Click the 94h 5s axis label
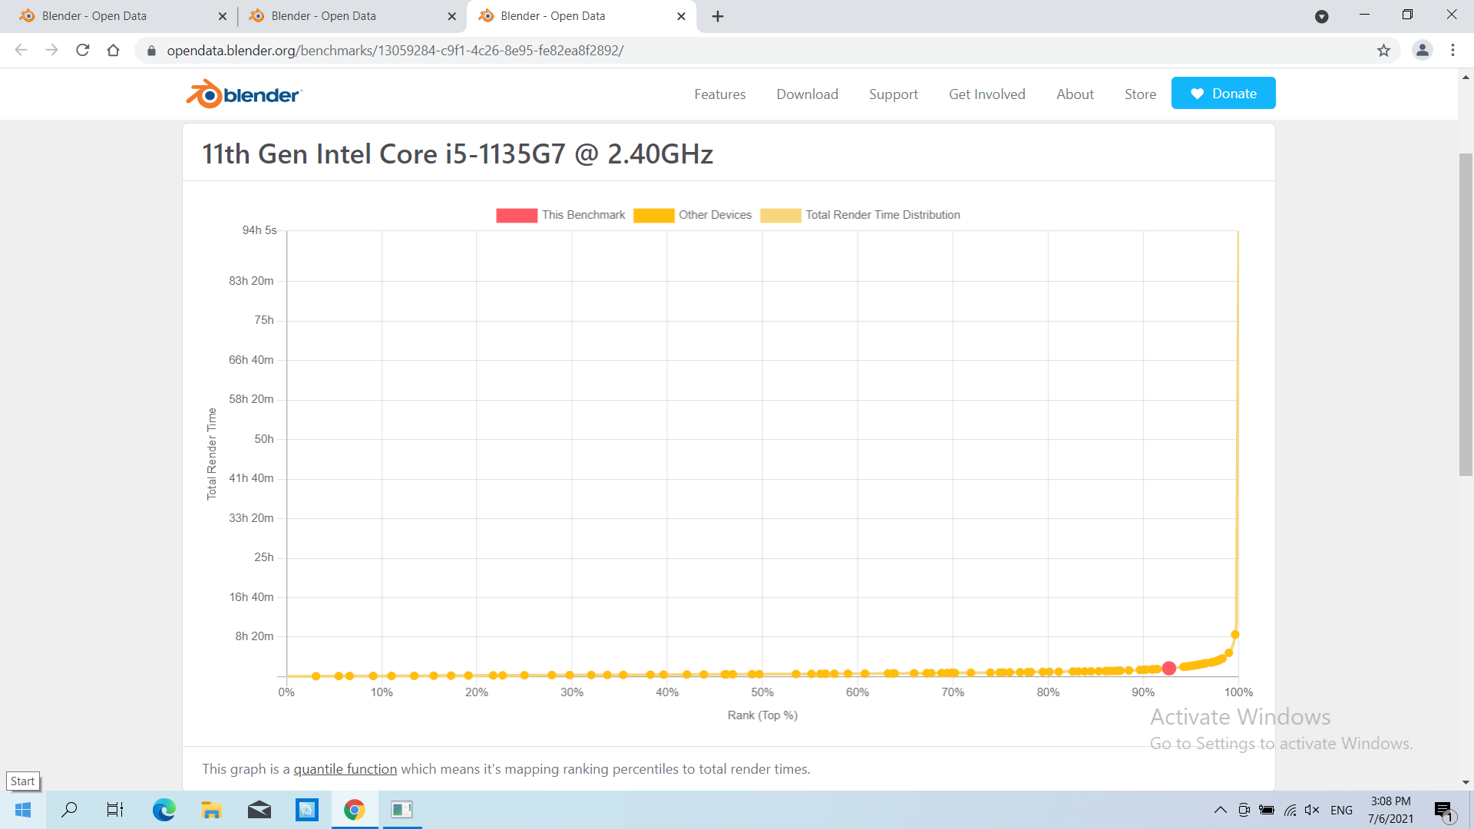The height and width of the screenshot is (829, 1474). (259, 230)
